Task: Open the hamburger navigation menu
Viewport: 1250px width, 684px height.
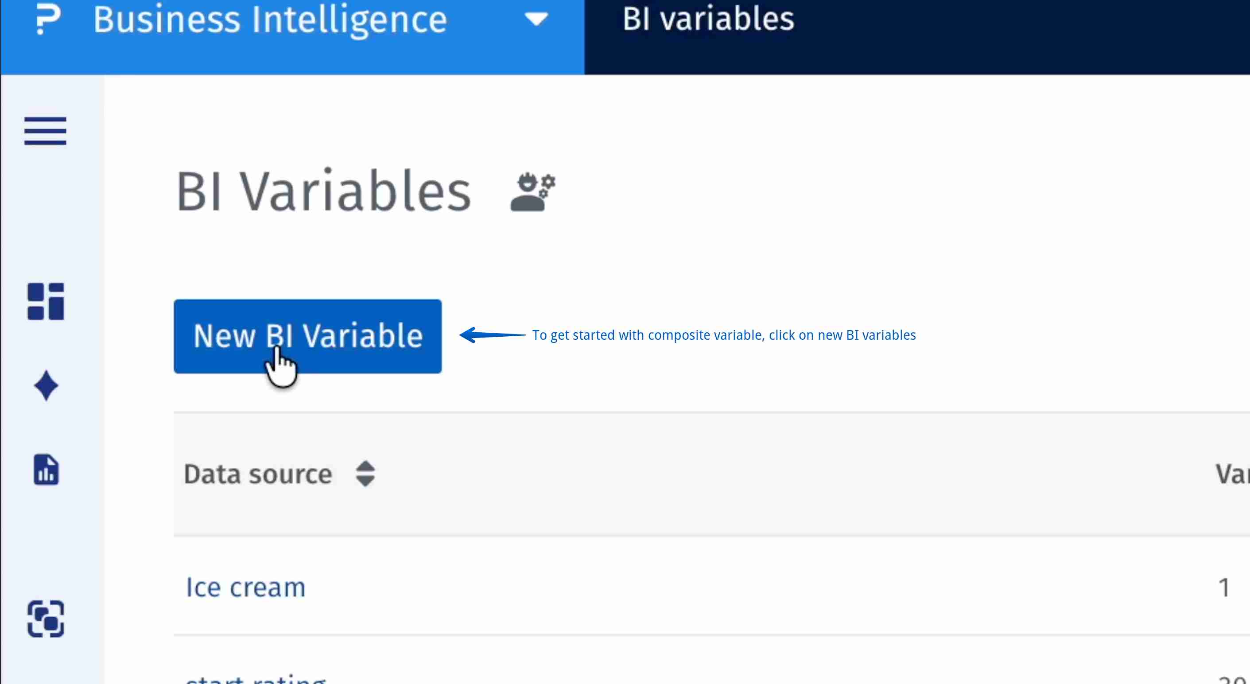Action: [x=45, y=131]
